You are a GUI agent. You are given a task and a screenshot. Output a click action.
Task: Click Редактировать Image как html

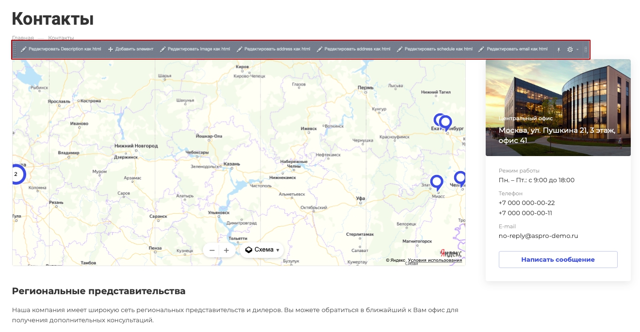[195, 49]
